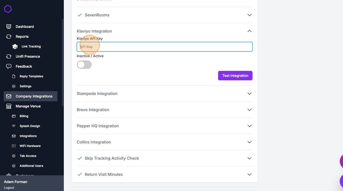Collapse the Klaviyo Integration section
Viewport: 343px width, 191px height.
249,31
